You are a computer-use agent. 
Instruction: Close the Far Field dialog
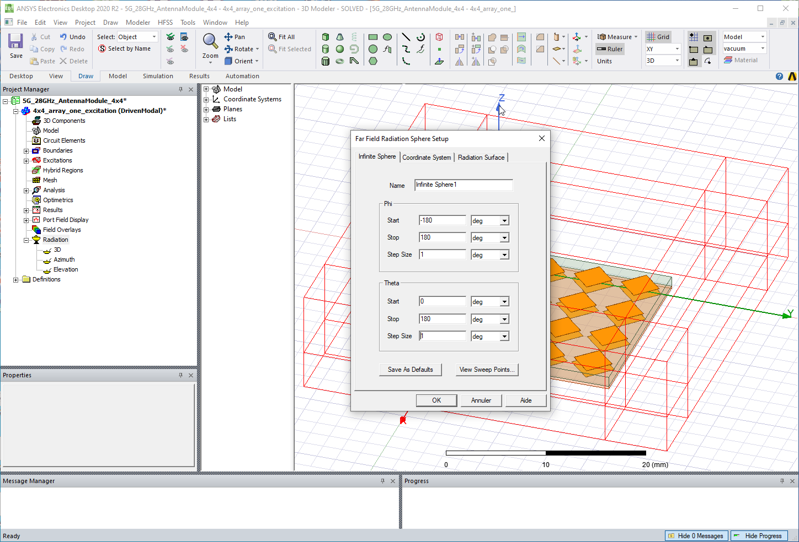click(x=542, y=138)
